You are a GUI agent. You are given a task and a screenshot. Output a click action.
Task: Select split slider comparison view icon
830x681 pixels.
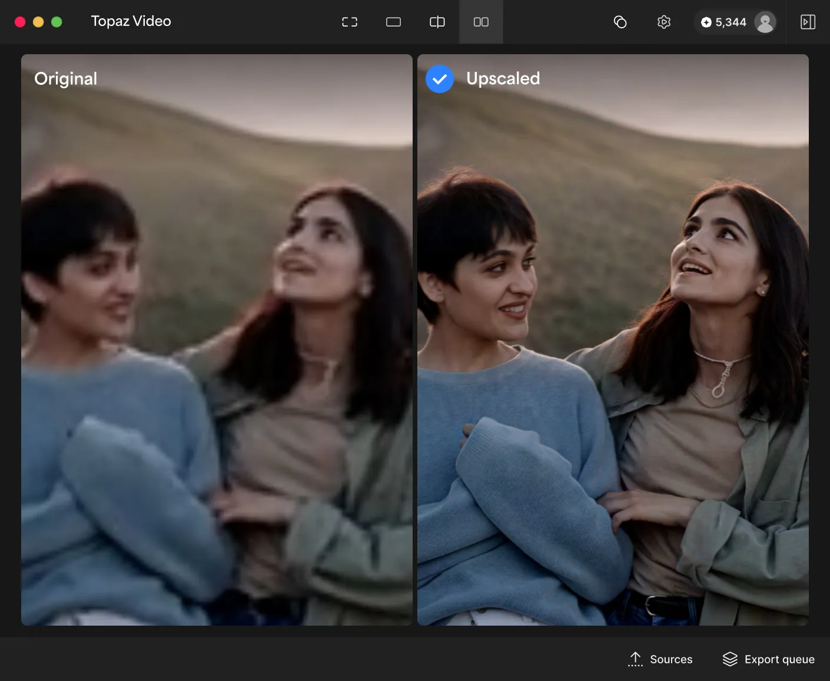pos(437,22)
